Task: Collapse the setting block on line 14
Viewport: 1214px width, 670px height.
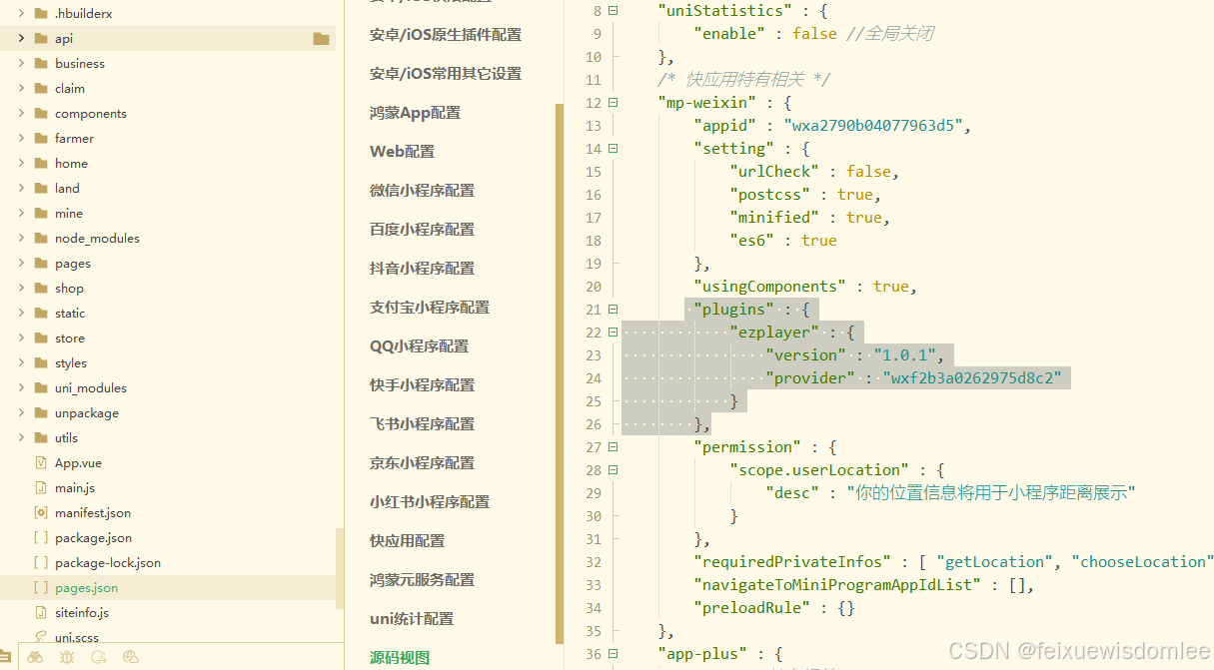Action: (613, 149)
